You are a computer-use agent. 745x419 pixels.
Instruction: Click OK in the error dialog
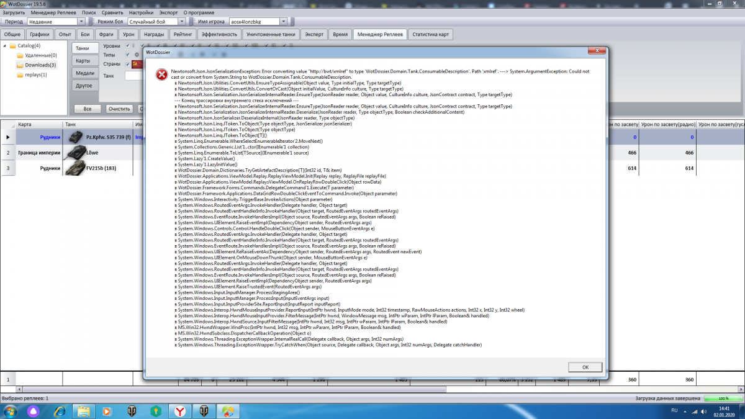pyautogui.click(x=585, y=367)
